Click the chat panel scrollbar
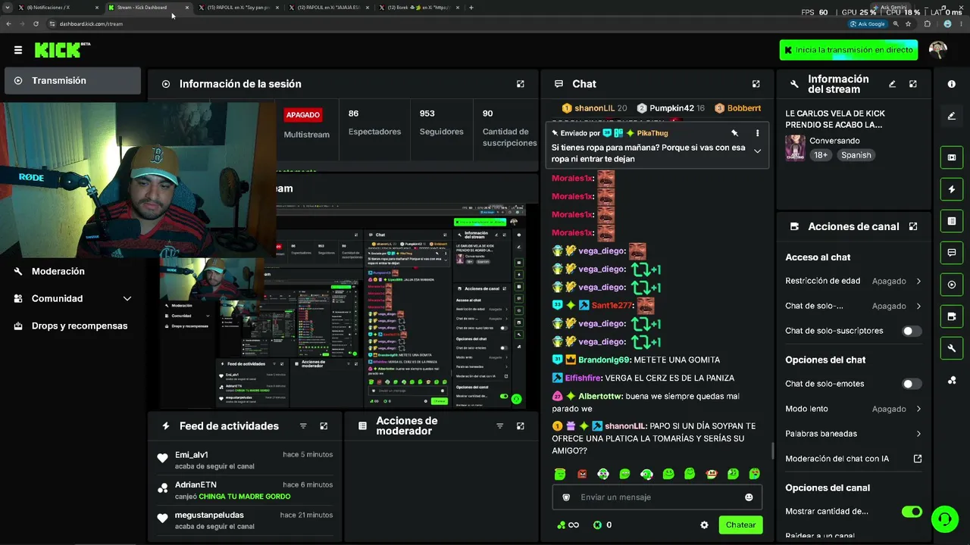The width and height of the screenshot is (970, 545). point(772,451)
